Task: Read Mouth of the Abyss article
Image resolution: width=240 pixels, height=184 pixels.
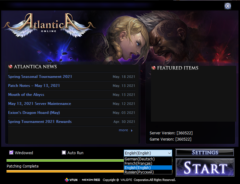Action: pos(26,95)
